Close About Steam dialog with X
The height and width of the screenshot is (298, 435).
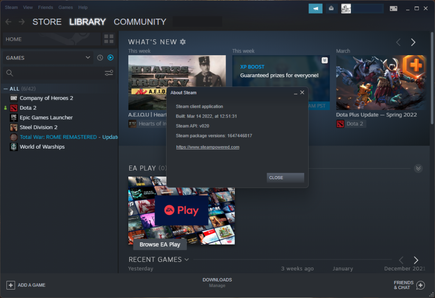[302, 92]
